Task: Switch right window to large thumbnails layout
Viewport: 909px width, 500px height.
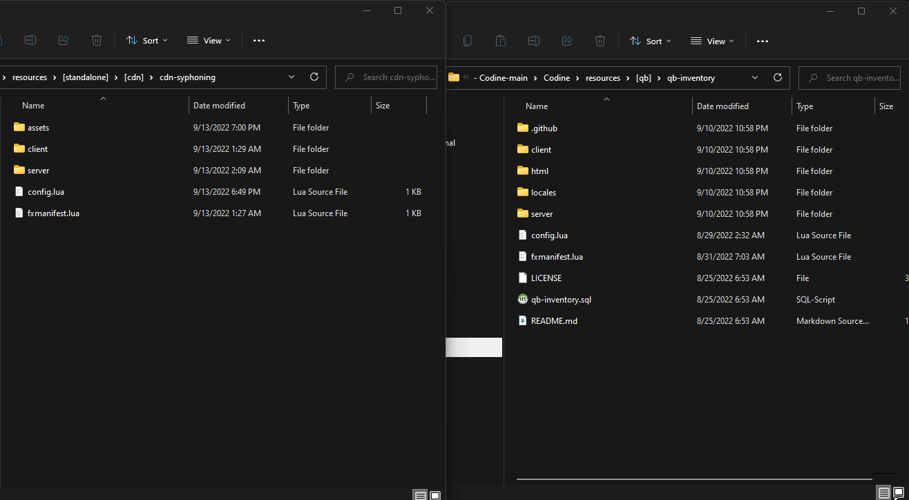Action: pos(899,492)
